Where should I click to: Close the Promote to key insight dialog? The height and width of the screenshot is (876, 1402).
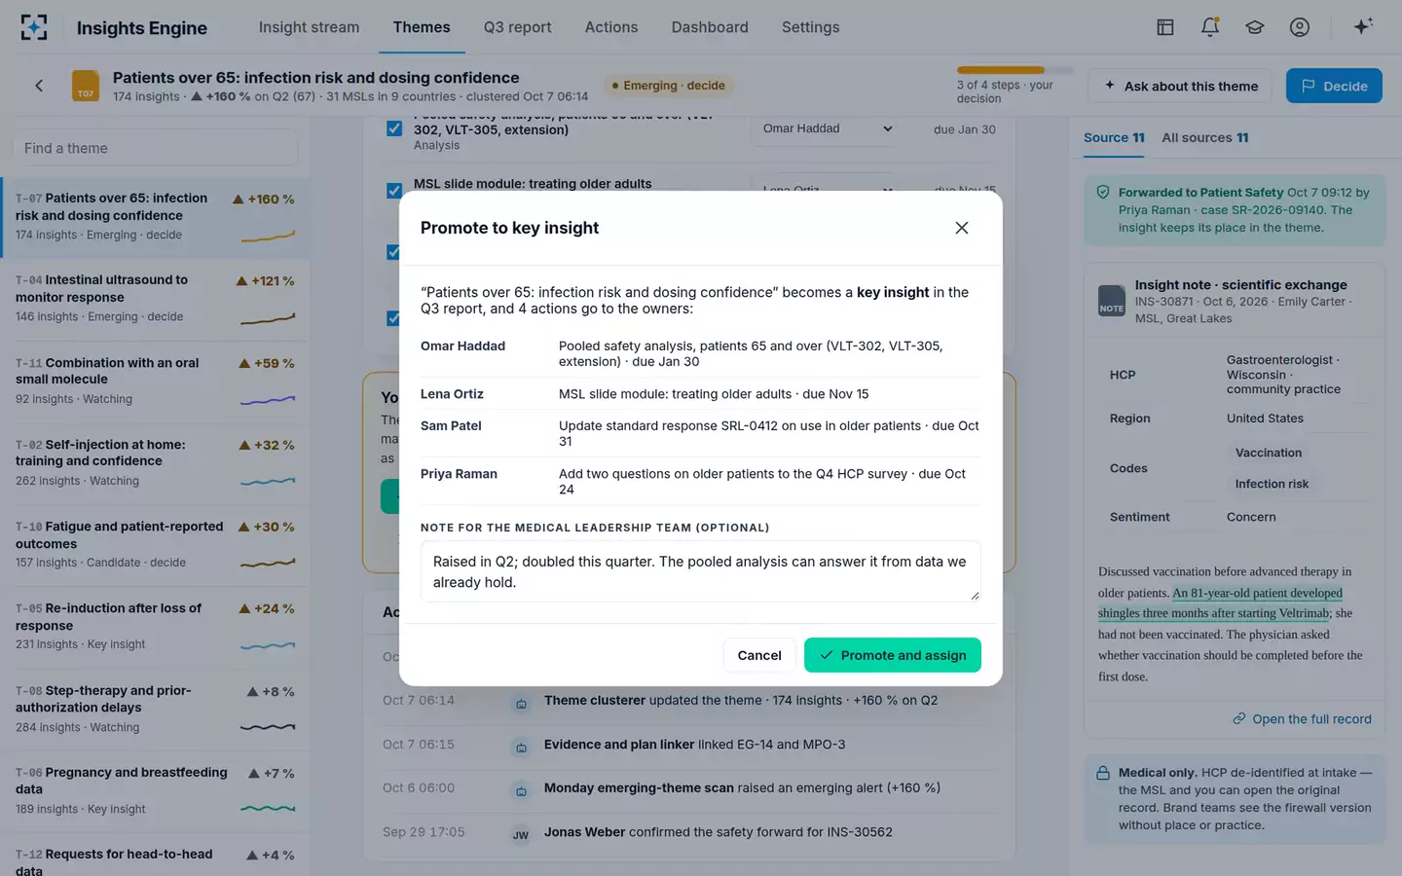(962, 228)
